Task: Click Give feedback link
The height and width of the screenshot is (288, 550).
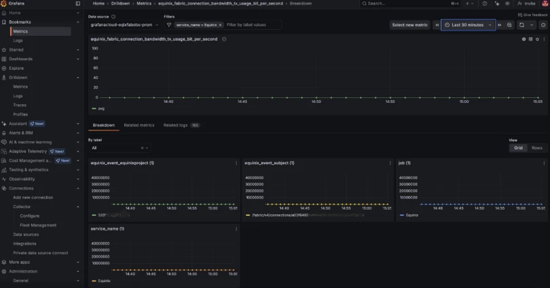Action: pos(532,15)
